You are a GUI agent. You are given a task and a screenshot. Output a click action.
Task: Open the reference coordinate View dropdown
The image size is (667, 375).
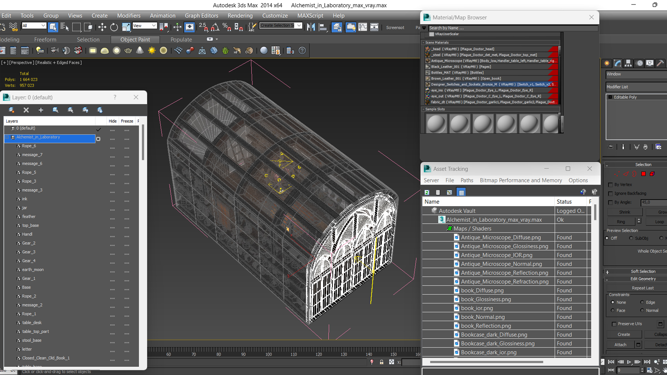point(145,26)
